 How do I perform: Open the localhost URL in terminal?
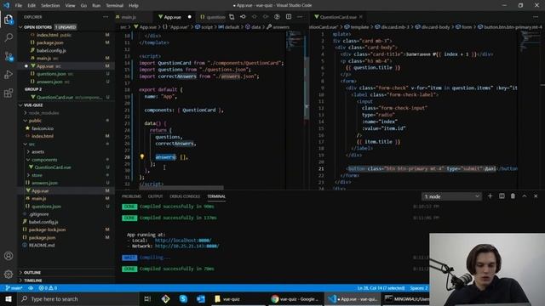coord(183,240)
